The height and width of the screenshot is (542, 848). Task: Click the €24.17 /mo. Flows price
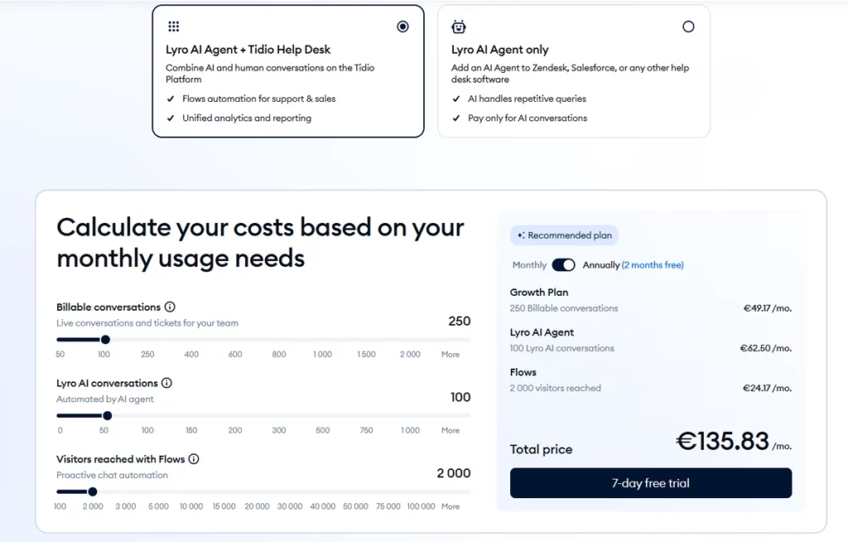(767, 388)
